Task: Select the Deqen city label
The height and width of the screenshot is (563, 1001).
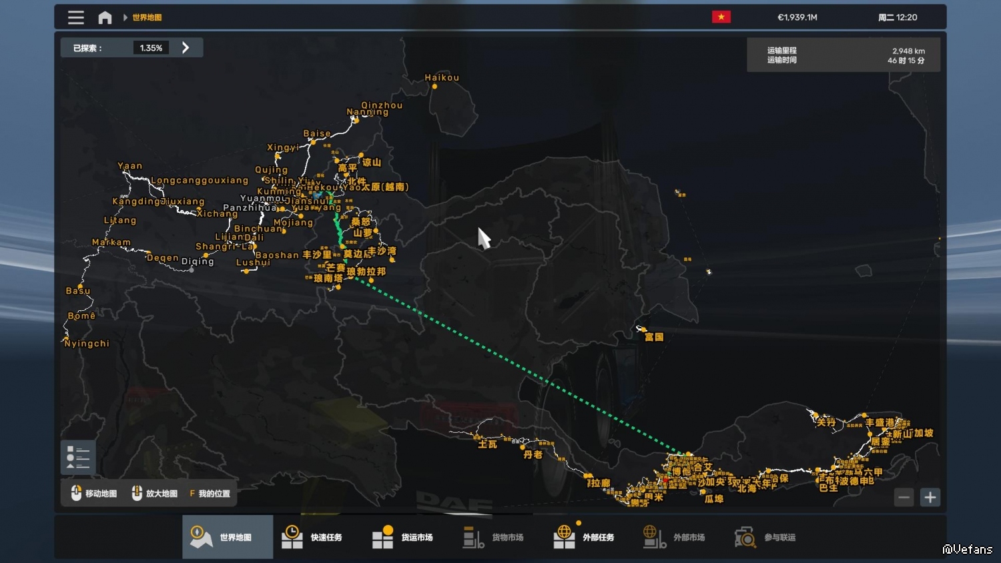Action: pyautogui.click(x=163, y=258)
